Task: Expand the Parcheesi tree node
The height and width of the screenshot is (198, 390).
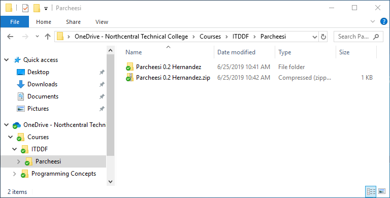Action: 19,161
